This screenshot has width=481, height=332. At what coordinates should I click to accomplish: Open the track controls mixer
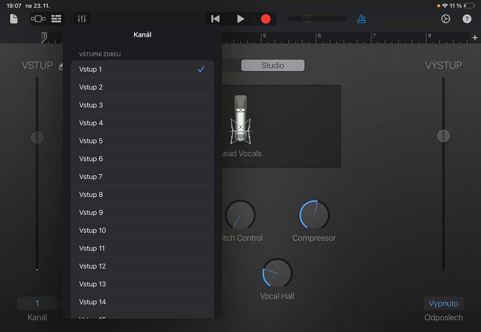pos(82,19)
